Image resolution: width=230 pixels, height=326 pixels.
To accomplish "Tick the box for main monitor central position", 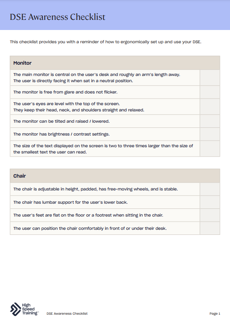I will click(210, 78).
